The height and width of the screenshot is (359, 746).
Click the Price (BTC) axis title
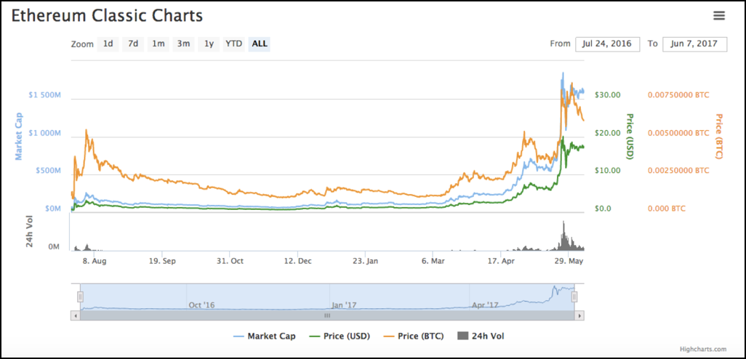tap(719, 136)
